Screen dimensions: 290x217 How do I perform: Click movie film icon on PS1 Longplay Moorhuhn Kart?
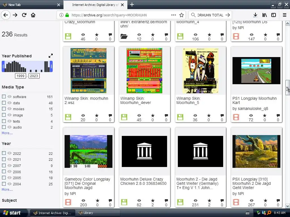click(x=236, y=117)
